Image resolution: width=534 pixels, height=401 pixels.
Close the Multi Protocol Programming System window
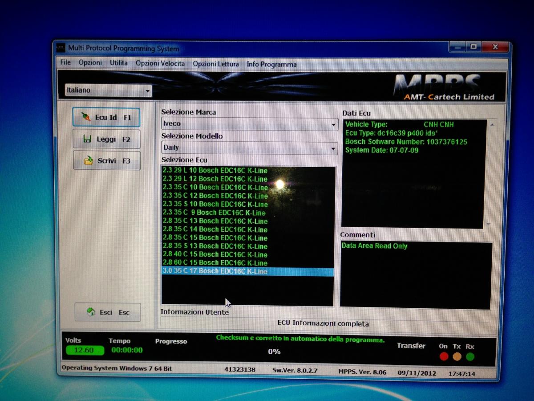(x=494, y=47)
